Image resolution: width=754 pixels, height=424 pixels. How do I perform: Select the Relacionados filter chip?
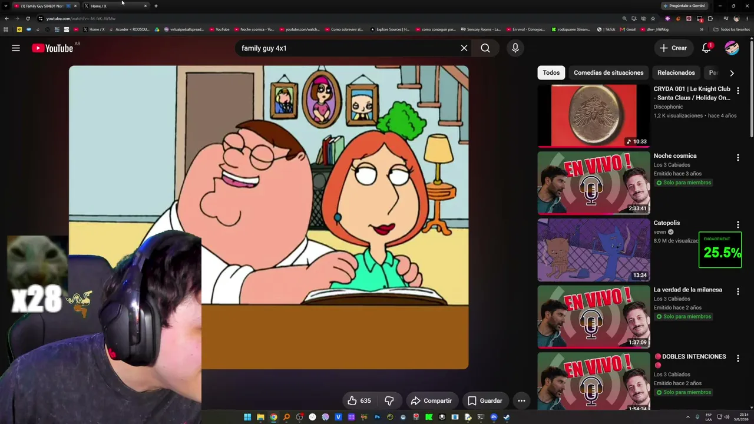tap(676, 73)
